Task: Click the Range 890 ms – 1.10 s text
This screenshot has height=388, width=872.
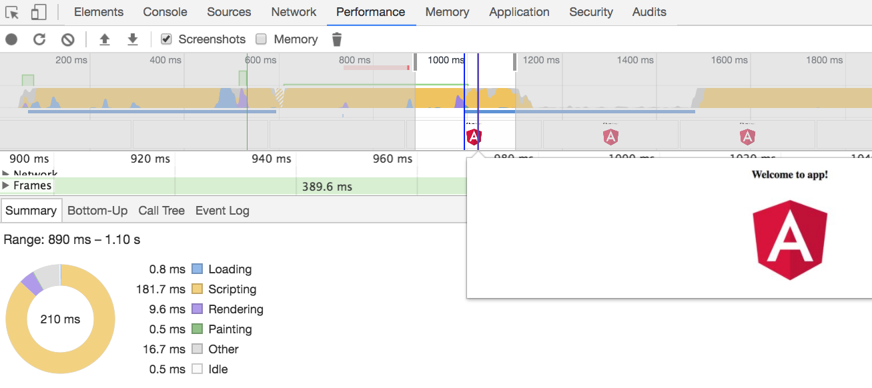Action: click(72, 240)
